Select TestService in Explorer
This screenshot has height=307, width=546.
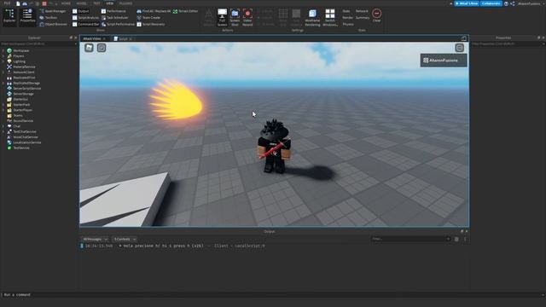[x=20, y=148]
